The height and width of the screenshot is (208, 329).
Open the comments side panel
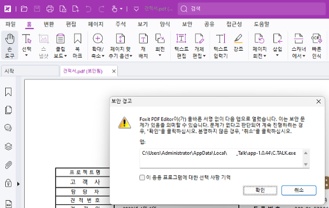pos(8,128)
